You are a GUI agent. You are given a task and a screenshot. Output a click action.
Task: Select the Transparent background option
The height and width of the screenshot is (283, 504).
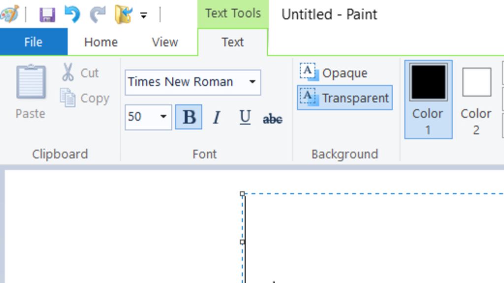click(345, 98)
